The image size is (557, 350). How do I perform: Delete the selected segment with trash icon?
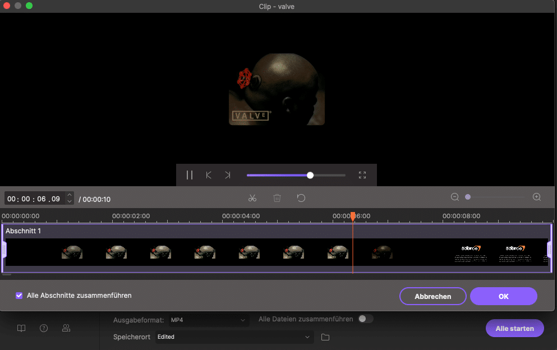[x=277, y=198]
